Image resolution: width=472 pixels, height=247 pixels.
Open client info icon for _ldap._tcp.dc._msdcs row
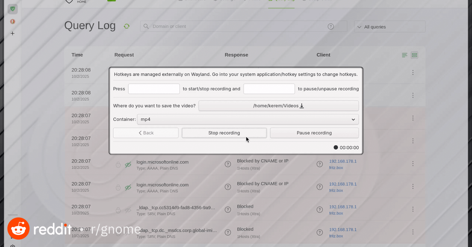[320, 232]
